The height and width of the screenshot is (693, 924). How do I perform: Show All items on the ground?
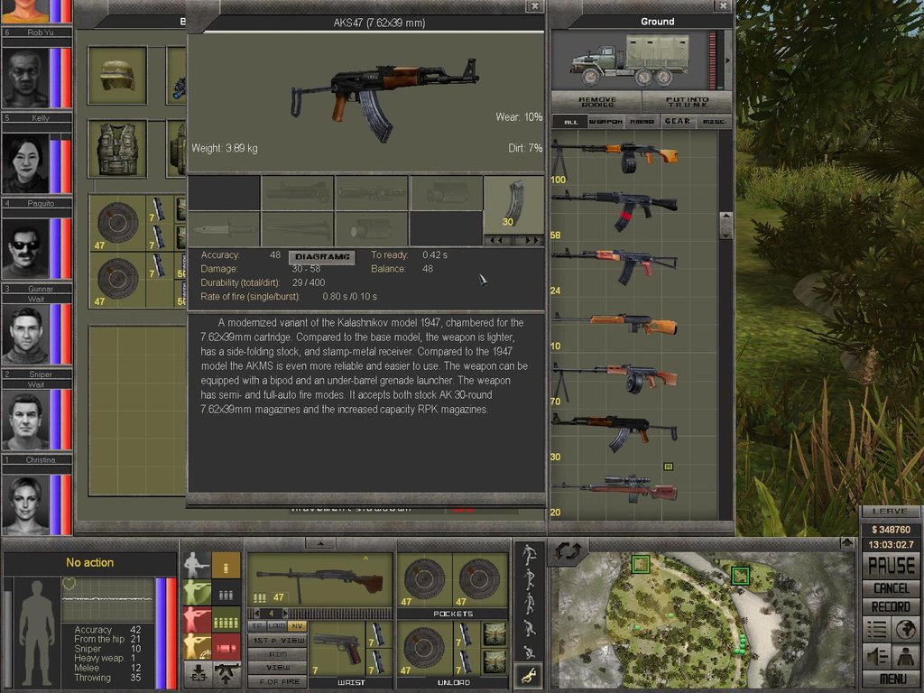point(570,122)
